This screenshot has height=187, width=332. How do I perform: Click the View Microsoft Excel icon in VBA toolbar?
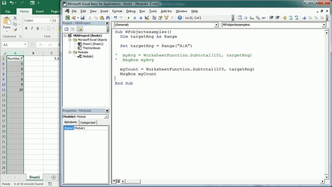coord(67,18)
